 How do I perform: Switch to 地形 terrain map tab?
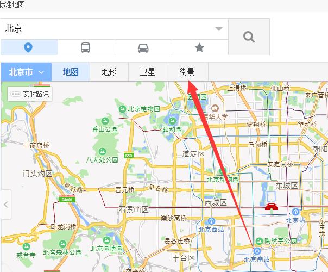tap(109, 72)
